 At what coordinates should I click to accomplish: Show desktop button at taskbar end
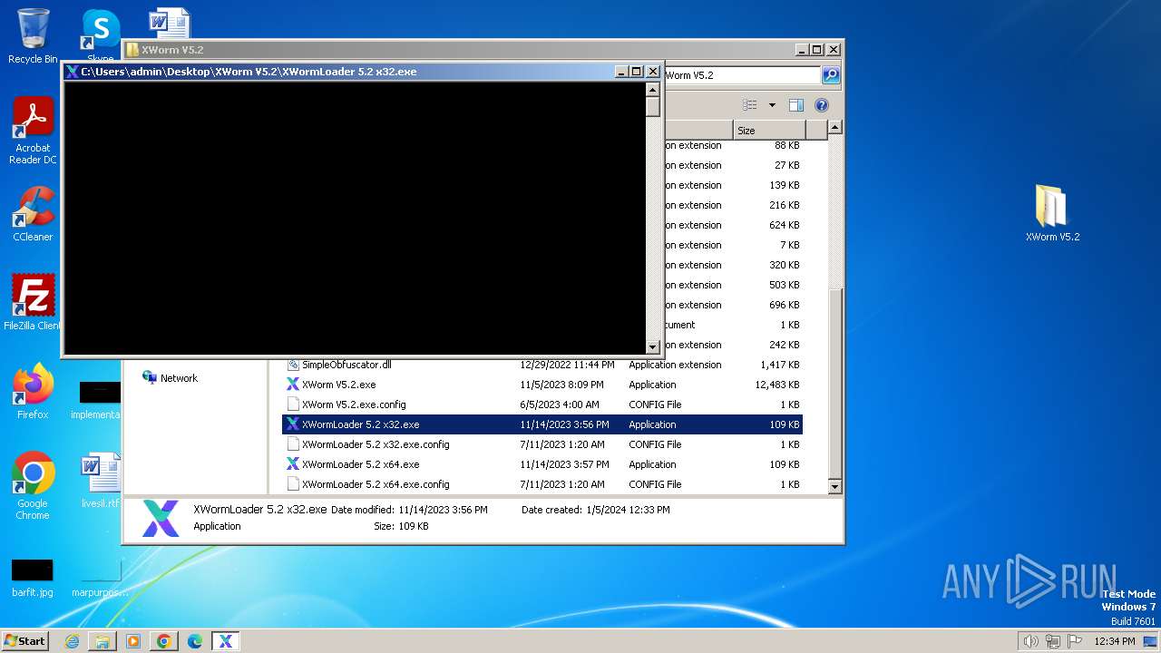[1151, 641]
